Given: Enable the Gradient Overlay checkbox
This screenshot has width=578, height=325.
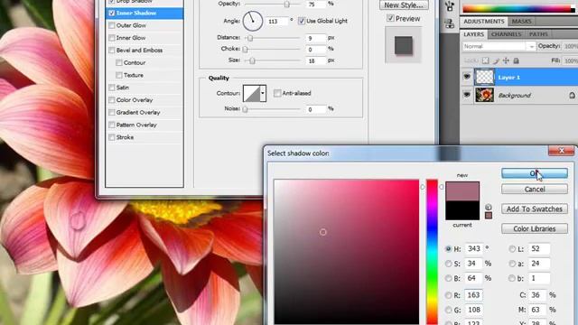Looking at the screenshot, I should [112, 112].
